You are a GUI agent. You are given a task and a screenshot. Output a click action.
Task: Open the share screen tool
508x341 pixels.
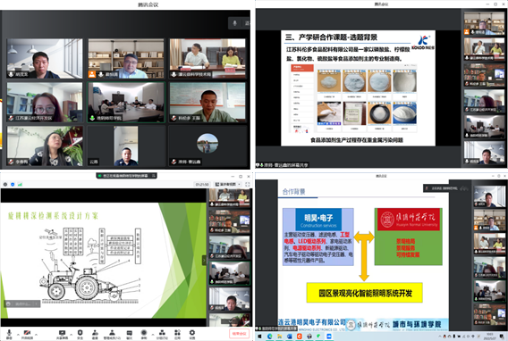click(x=62, y=334)
